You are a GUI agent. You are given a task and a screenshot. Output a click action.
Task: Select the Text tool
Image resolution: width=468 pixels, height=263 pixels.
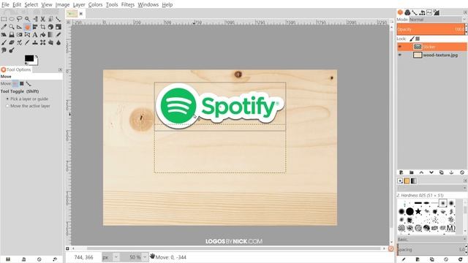35,34
